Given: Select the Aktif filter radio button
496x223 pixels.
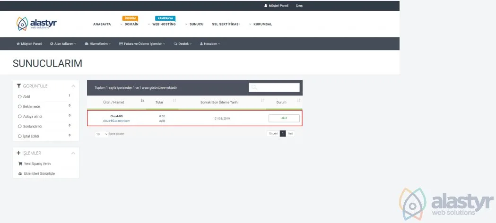Looking at the screenshot, I should point(20,96).
